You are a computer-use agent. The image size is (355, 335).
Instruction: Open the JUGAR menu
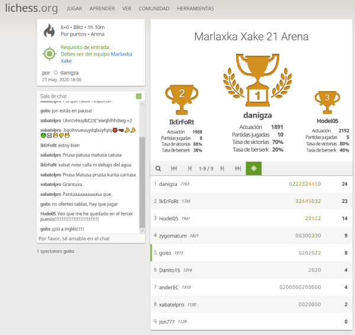pyautogui.click(x=75, y=9)
